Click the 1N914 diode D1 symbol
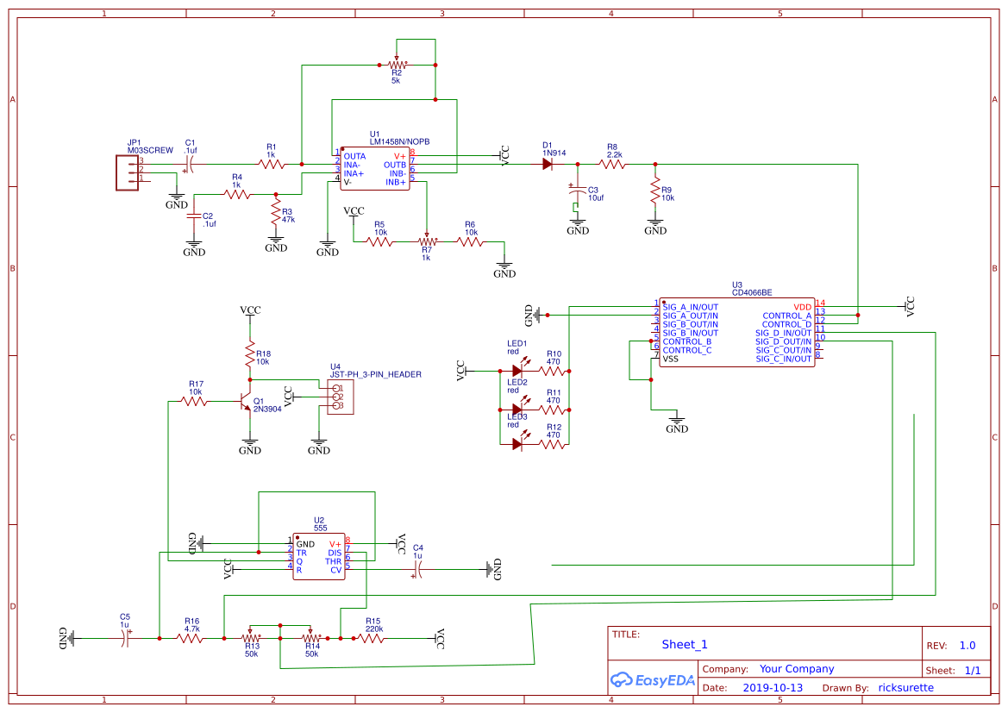Image resolution: width=1008 pixels, height=713 pixels. (x=548, y=164)
